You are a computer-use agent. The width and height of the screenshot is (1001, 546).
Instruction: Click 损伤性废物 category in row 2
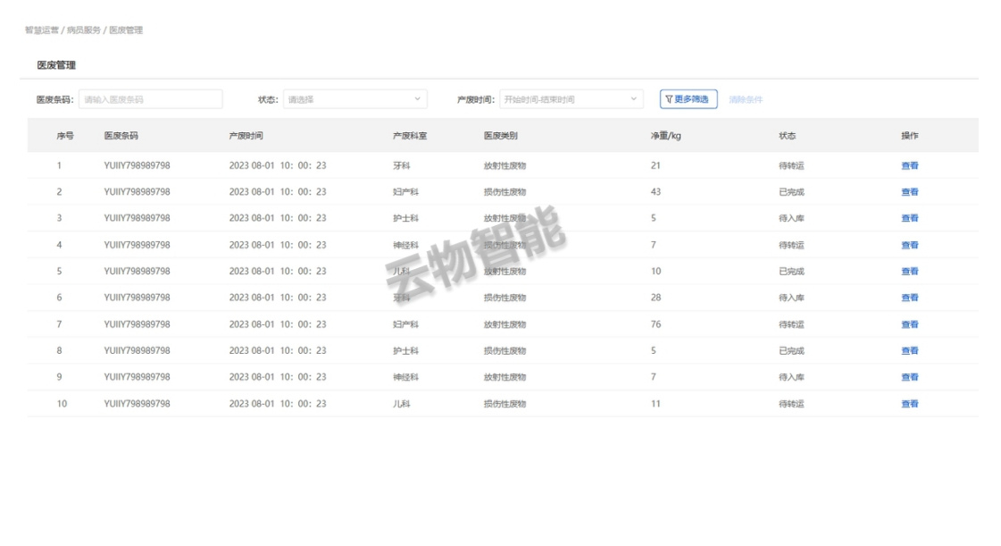(505, 191)
